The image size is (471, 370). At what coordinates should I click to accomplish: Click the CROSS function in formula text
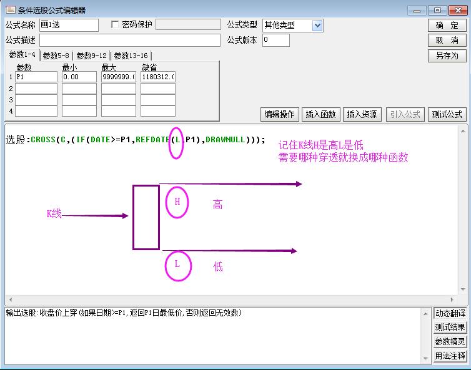43,140
